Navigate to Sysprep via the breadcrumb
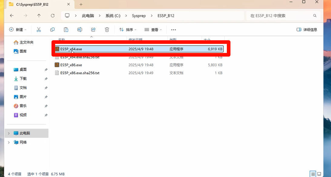 (139, 15)
